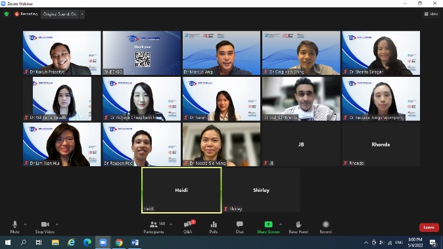
Task: Select Dr Marcus Ang's video tile
Action: tap(221, 53)
